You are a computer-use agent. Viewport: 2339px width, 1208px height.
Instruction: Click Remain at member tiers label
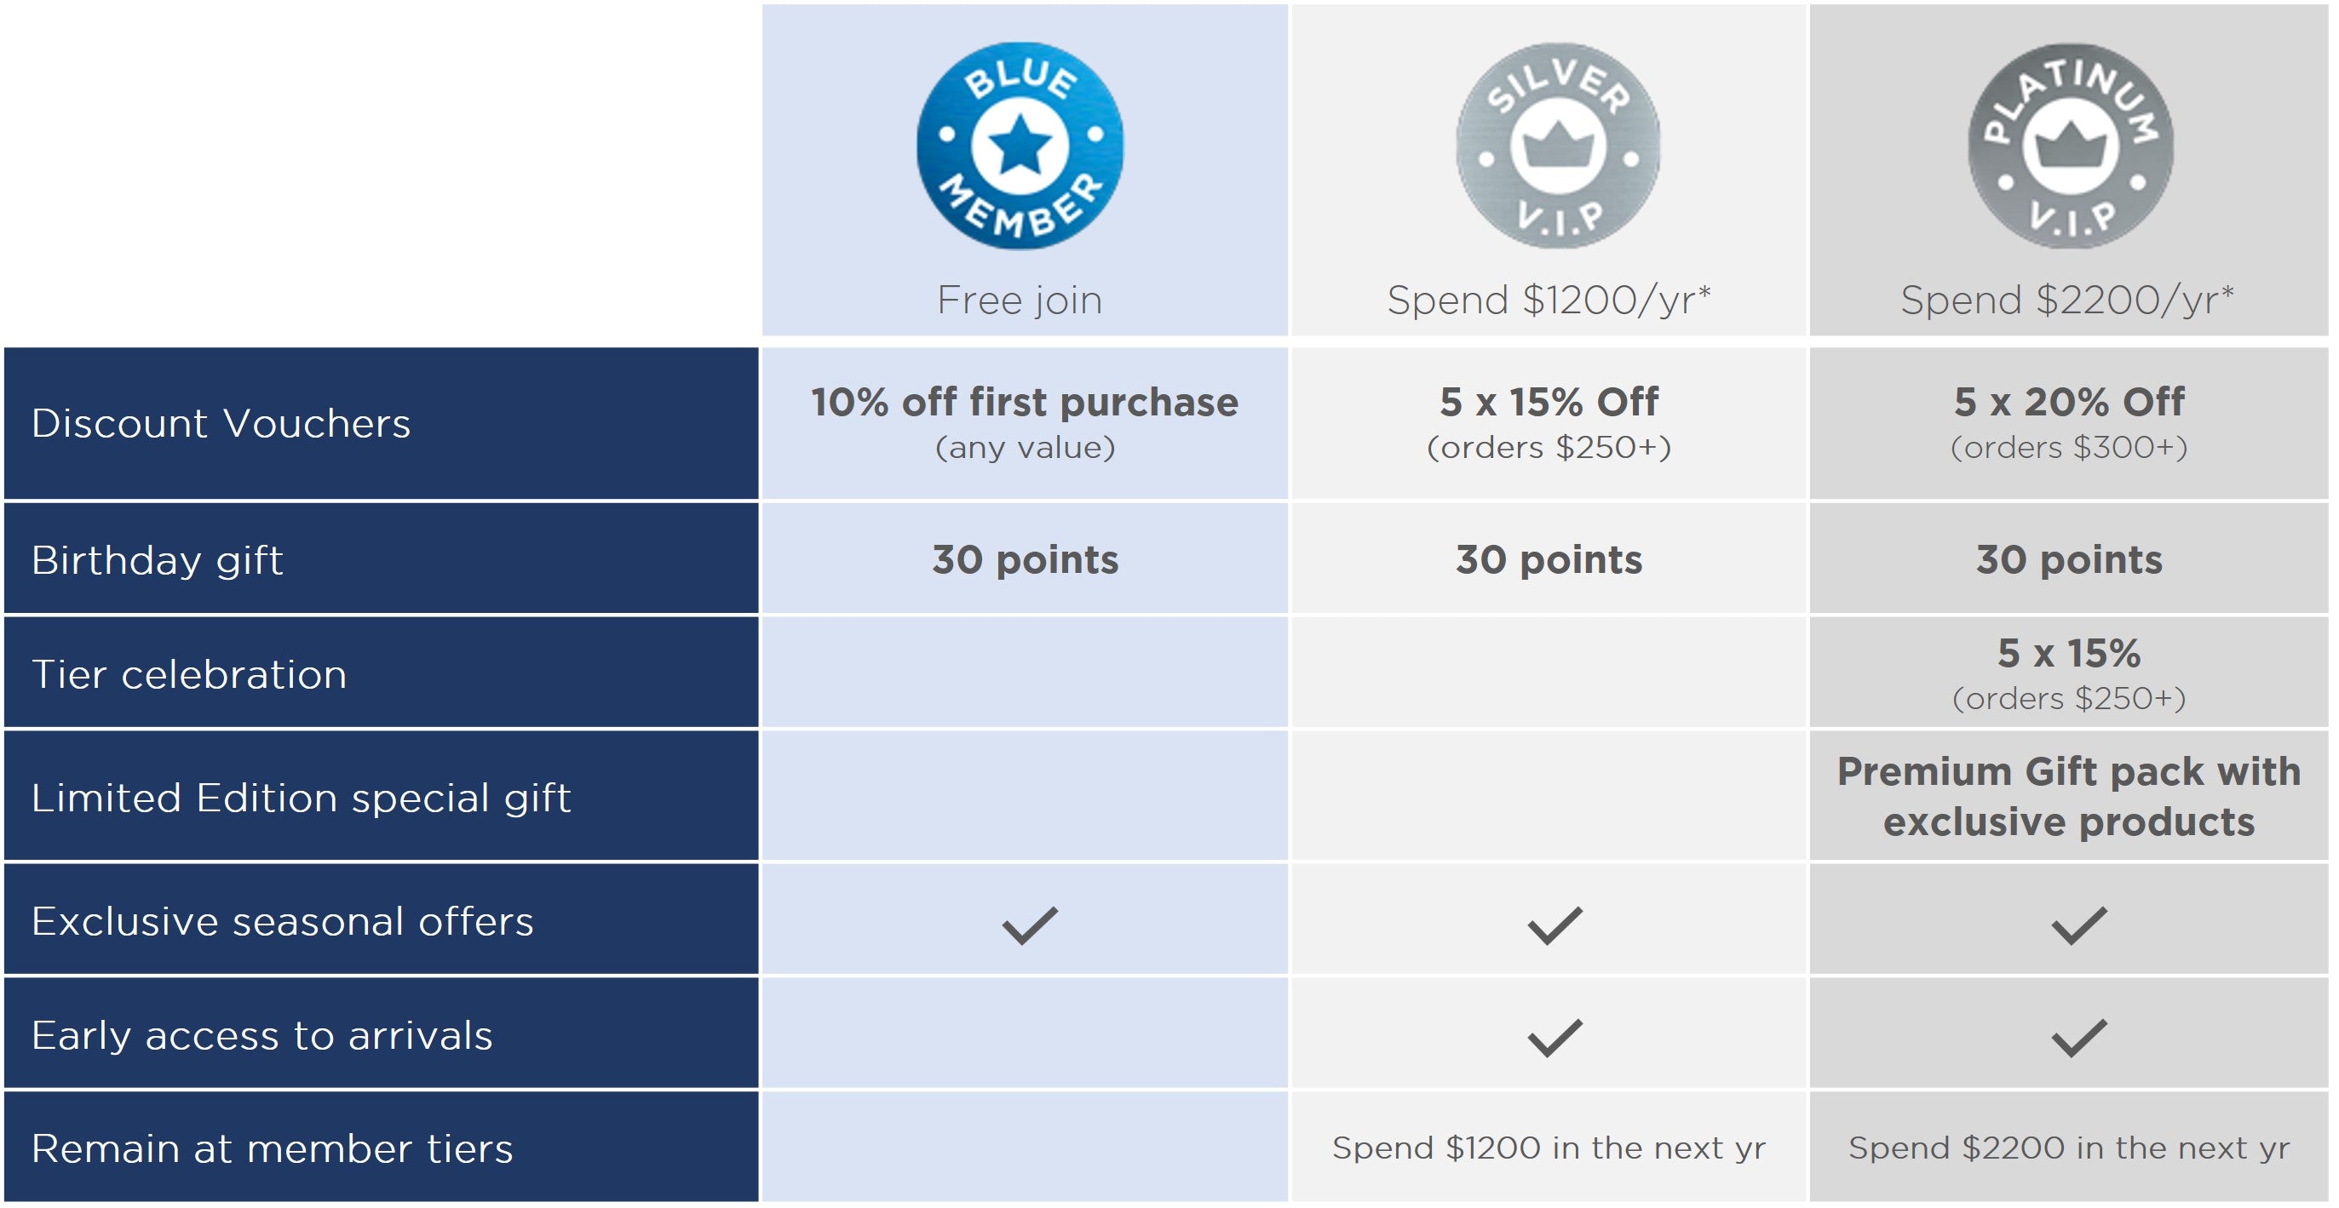click(273, 1149)
